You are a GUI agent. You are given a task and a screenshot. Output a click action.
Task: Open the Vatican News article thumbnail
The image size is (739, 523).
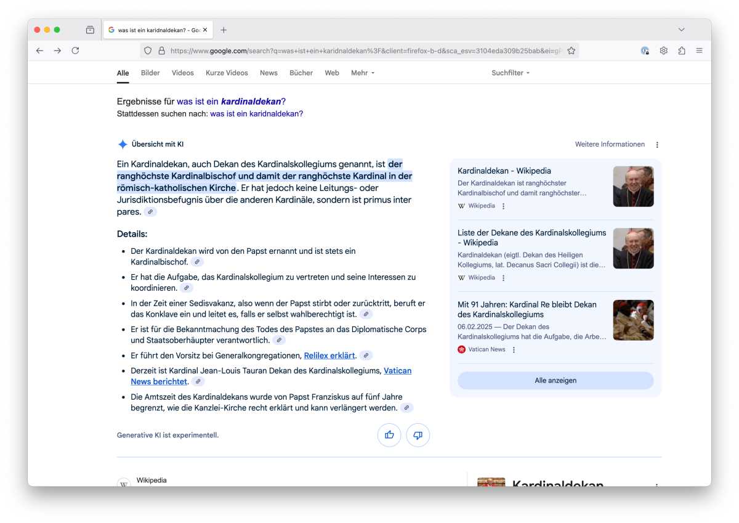click(x=633, y=320)
